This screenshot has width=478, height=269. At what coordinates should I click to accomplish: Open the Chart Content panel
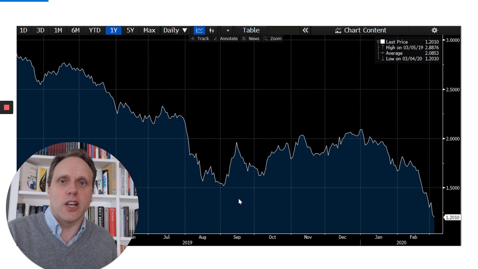pyautogui.click(x=361, y=30)
